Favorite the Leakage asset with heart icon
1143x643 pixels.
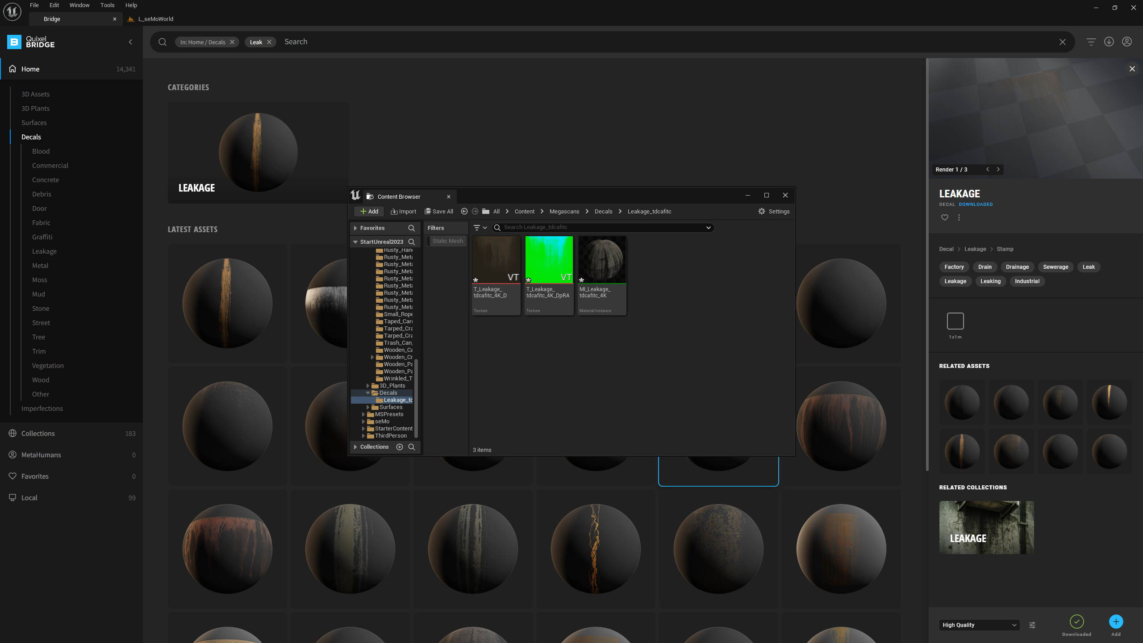click(x=944, y=217)
